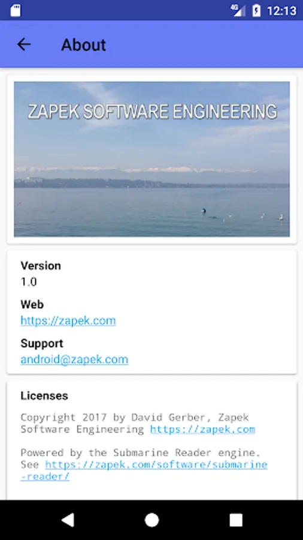Tap the About title in the toolbar

83,45
